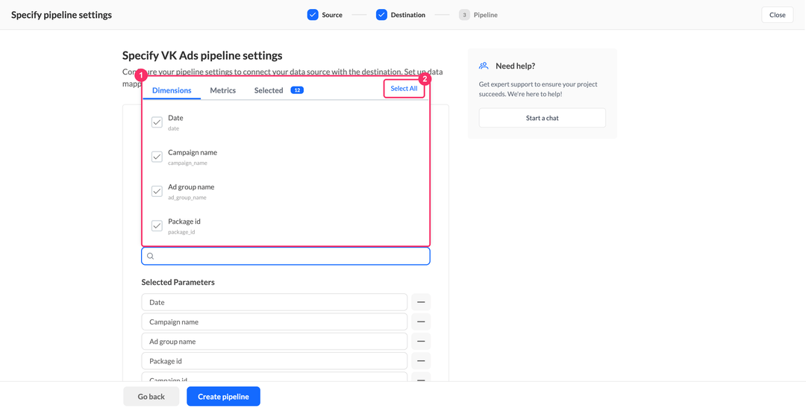Select the Dimensions tab
The image size is (806, 411).
[172, 90]
